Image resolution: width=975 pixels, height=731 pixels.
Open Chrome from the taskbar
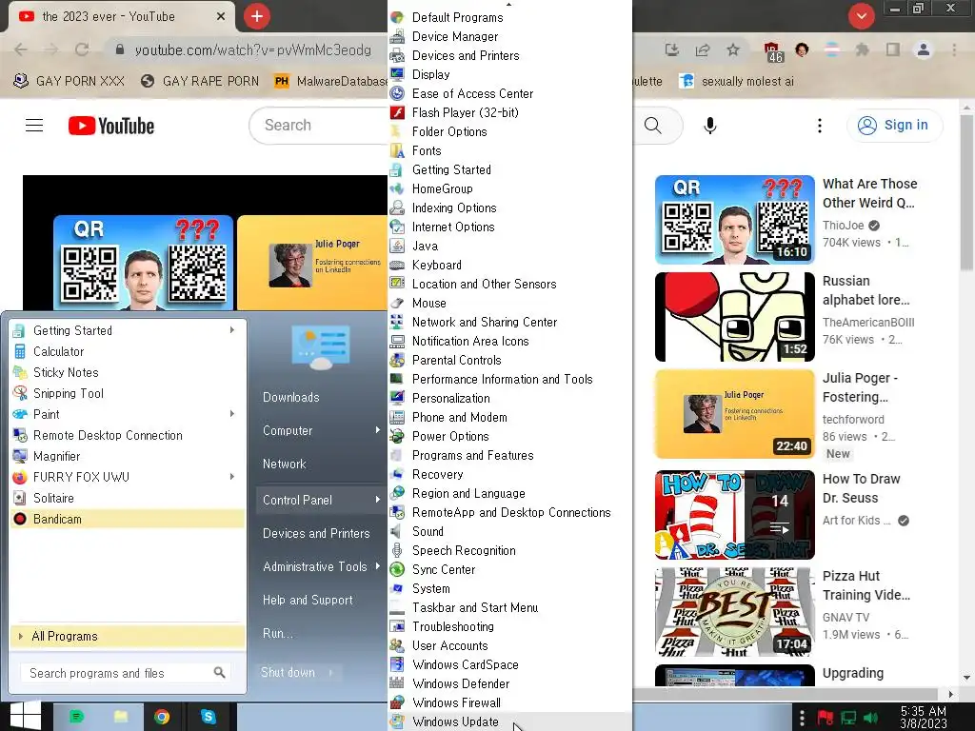[x=162, y=717]
